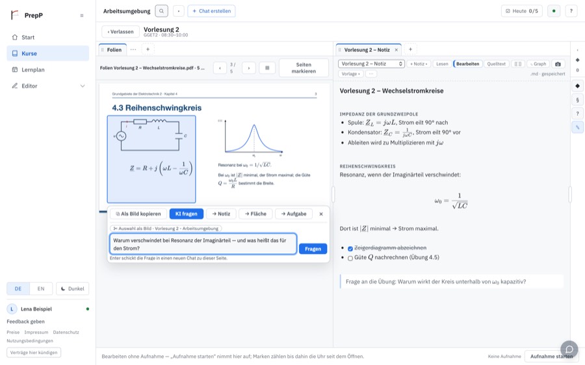Uncheck the Zeigerdiagramm abzeichnen checkbox

[350, 249]
